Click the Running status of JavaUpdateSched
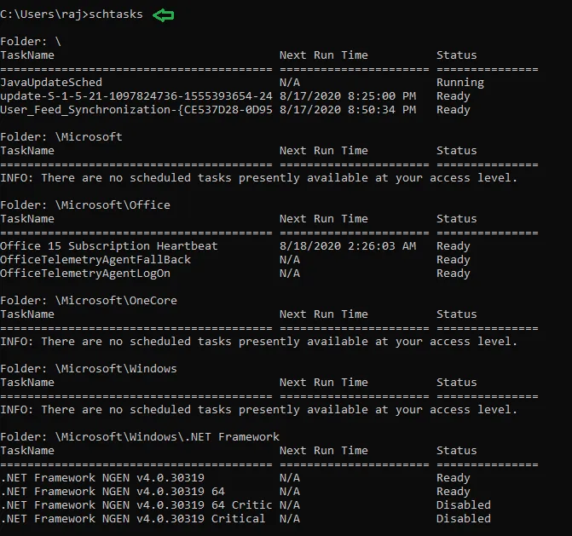Viewport: 572px width, 536px height. click(x=459, y=83)
